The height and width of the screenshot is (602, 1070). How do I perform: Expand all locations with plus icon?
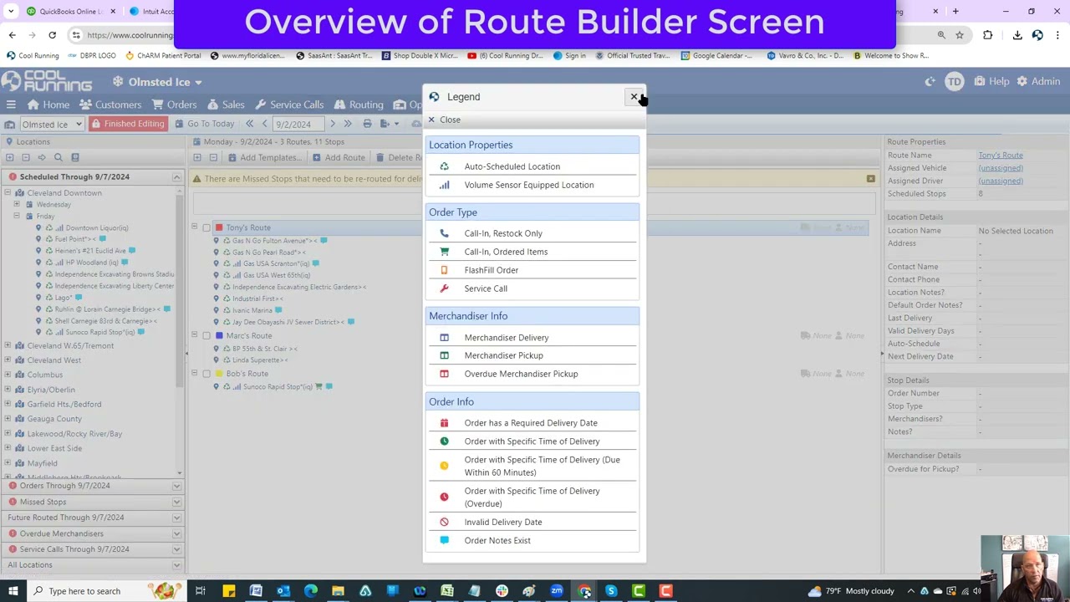pos(10,157)
